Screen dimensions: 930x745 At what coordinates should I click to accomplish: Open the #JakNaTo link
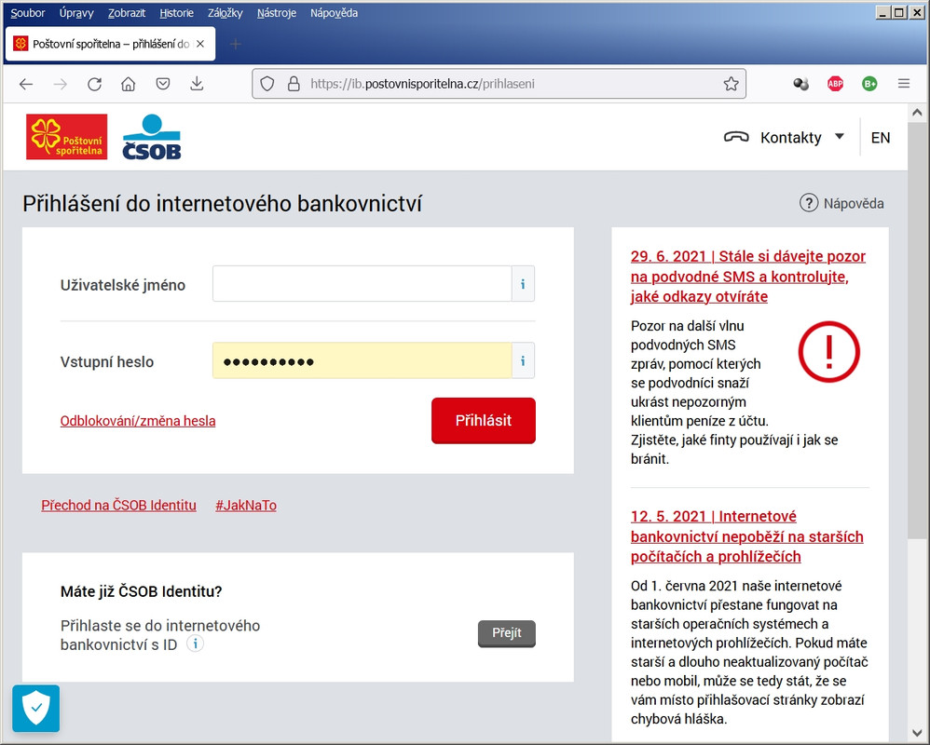tap(246, 505)
